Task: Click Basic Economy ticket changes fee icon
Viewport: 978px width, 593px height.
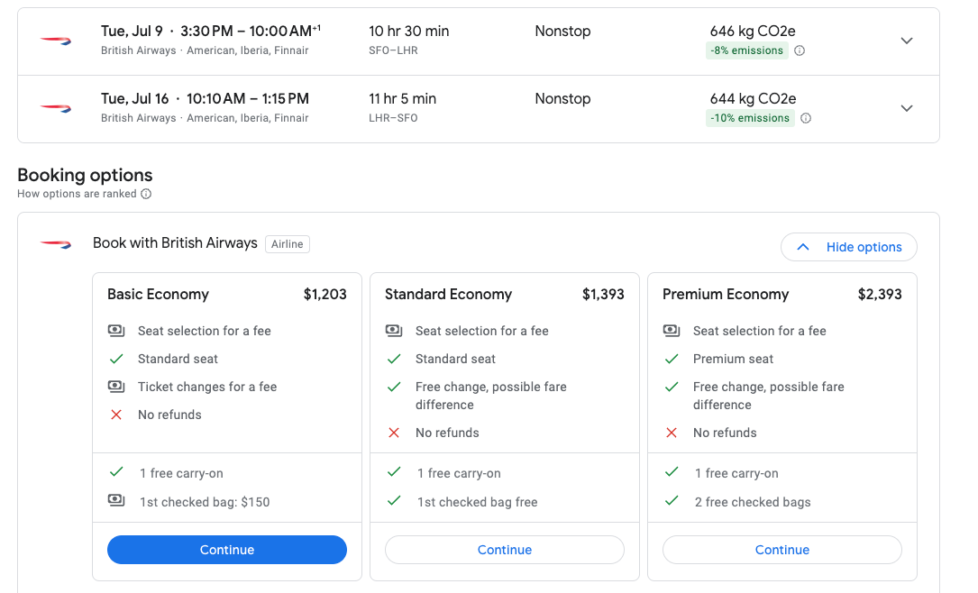Action: [x=116, y=387]
